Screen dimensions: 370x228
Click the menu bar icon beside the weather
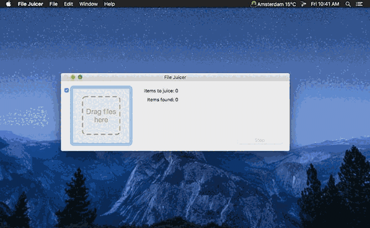point(304,4)
